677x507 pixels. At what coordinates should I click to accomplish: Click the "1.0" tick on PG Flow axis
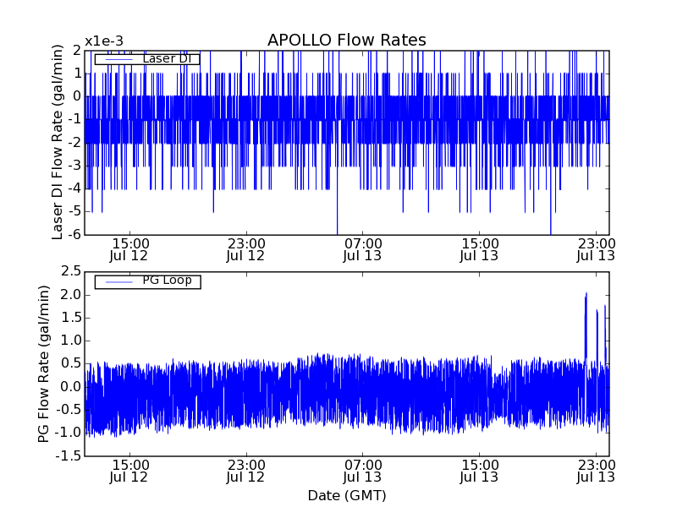[71, 341]
